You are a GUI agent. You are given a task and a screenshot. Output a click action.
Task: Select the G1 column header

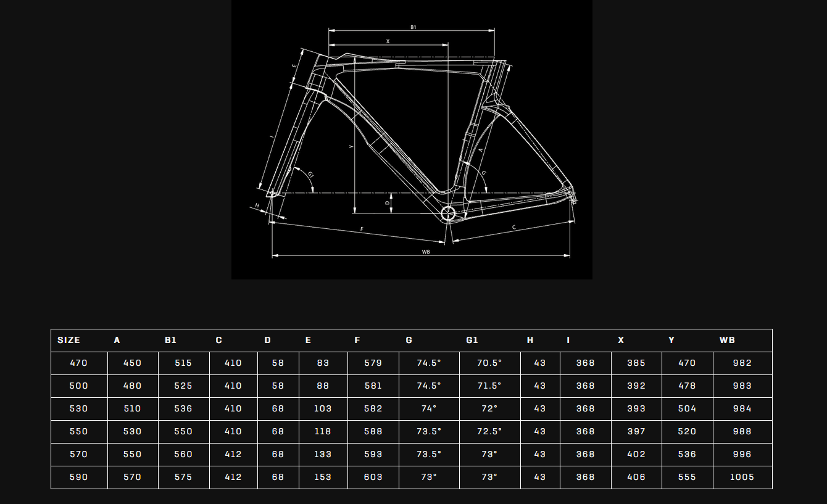click(472, 340)
